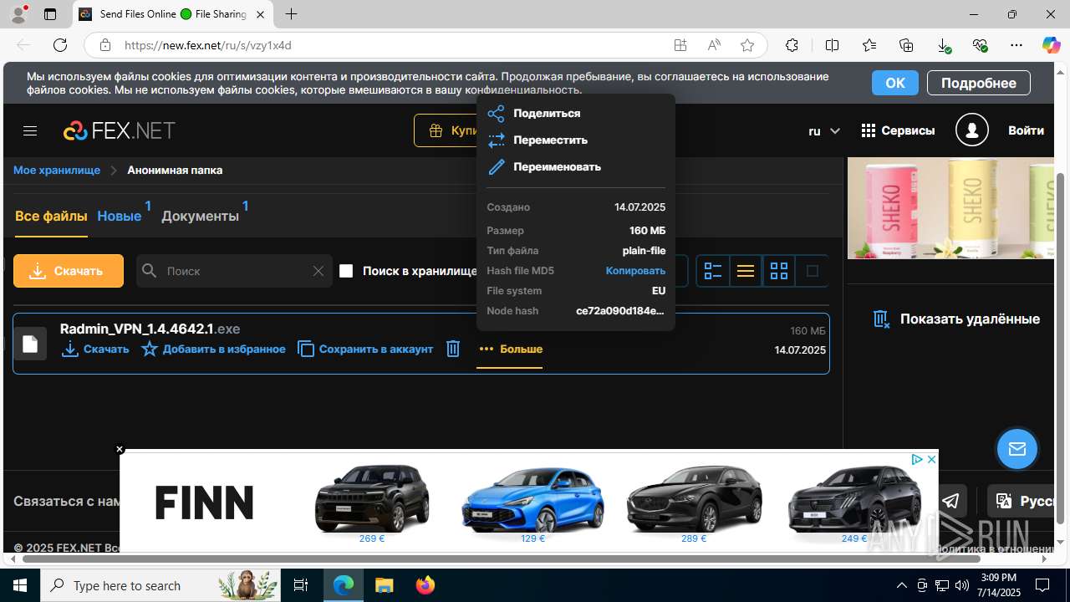The height and width of the screenshot is (602, 1070).
Task: View site information lock icon
Action: click(x=105, y=45)
